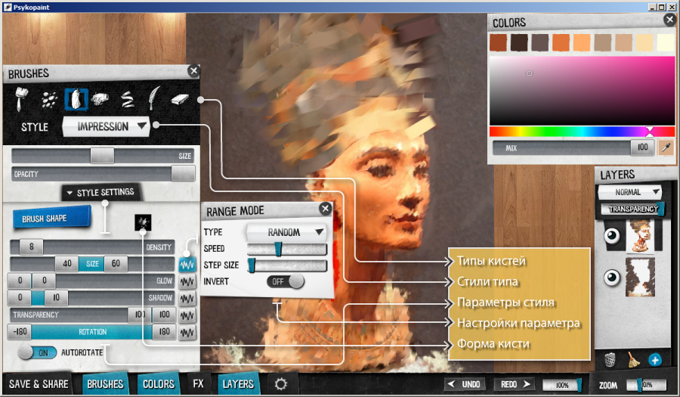Turn off the Autorotate switch
This screenshot has height=397, width=680.
point(37,352)
